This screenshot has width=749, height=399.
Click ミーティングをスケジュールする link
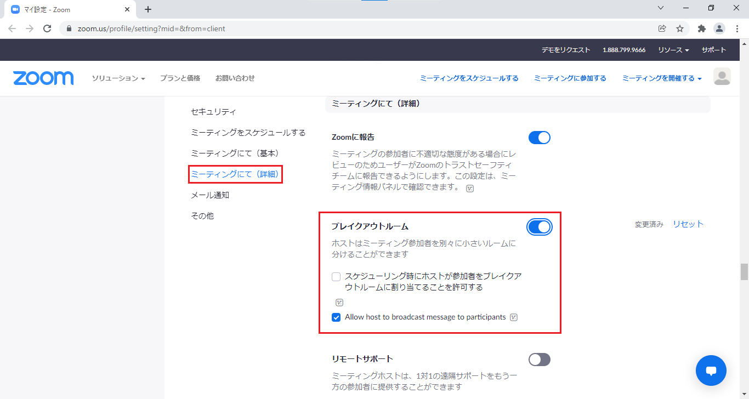coord(469,78)
